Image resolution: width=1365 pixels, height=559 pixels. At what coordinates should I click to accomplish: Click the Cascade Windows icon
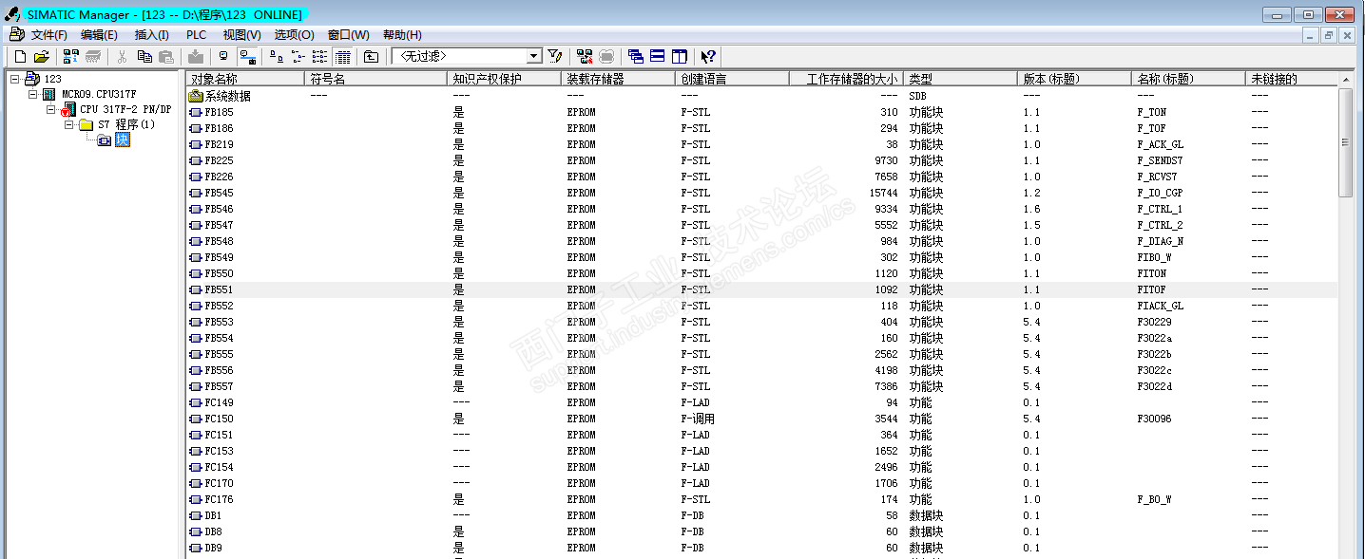click(x=635, y=57)
